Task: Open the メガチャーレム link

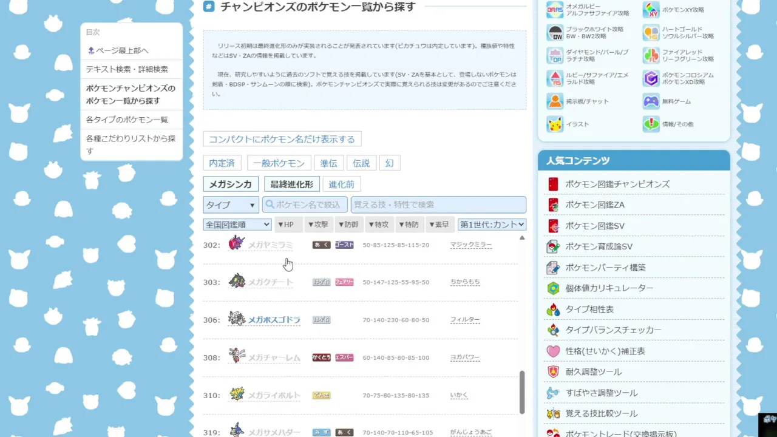Action: pyautogui.click(x=274, y=357)
